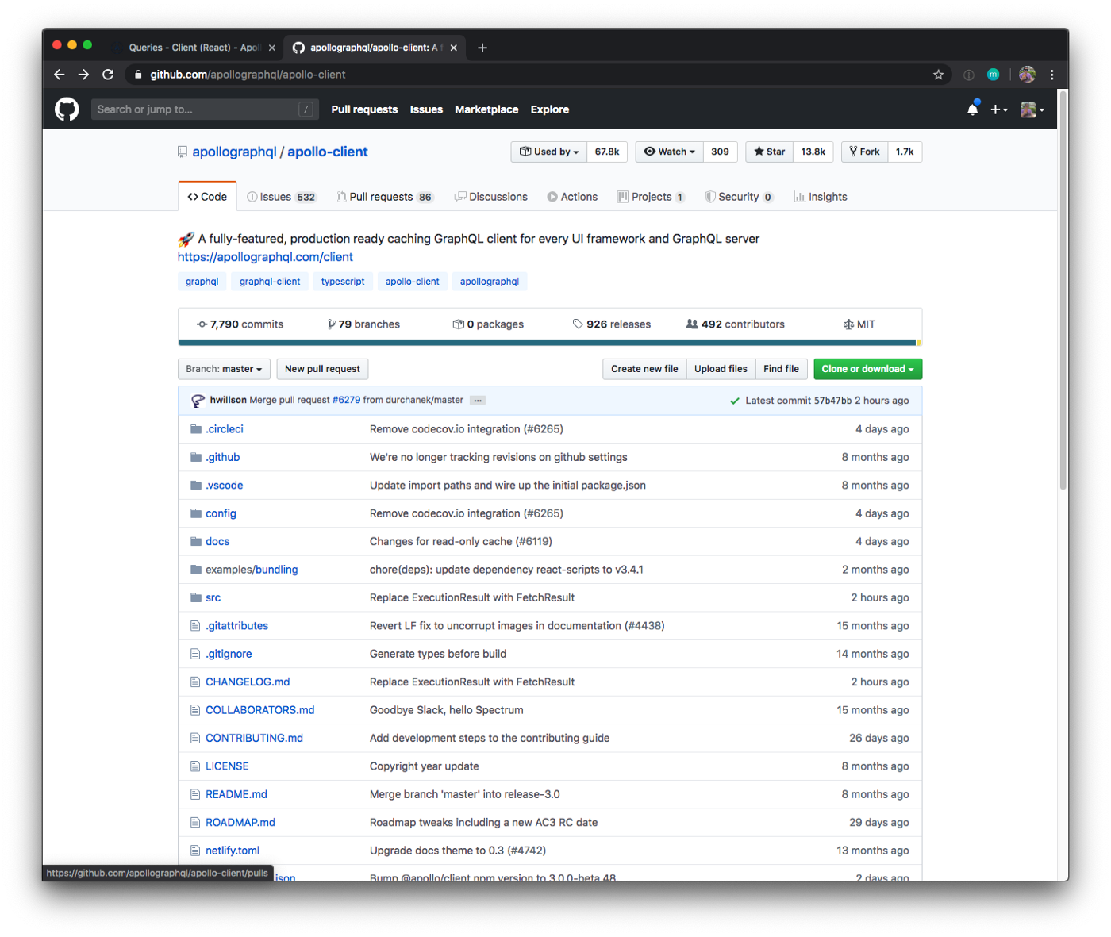
Task: Switch to the Security tab
Action: [739, 197]
